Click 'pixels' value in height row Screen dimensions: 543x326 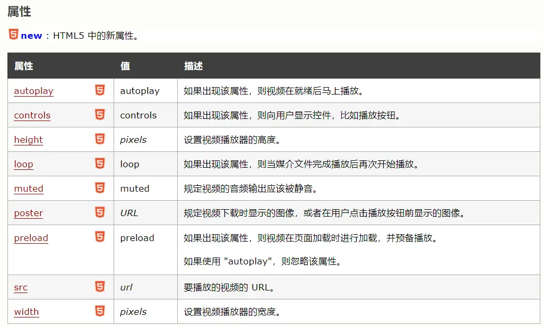point(133,140)
